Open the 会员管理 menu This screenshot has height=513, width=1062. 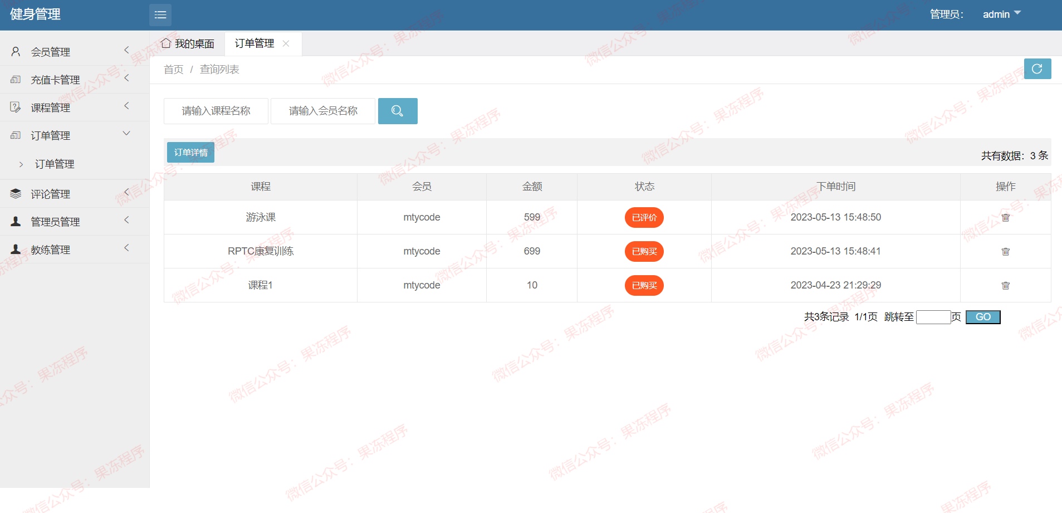75,52
